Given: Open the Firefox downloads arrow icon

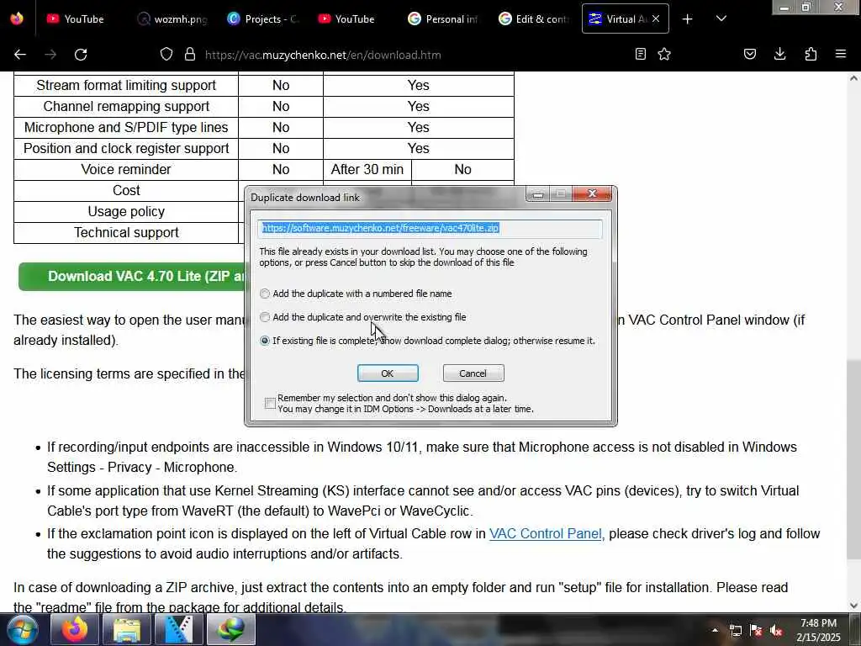Looking at the screenshot, I should click(780, 54).
